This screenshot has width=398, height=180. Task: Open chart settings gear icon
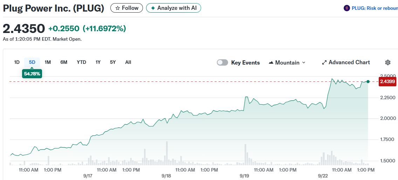[387, 62]
